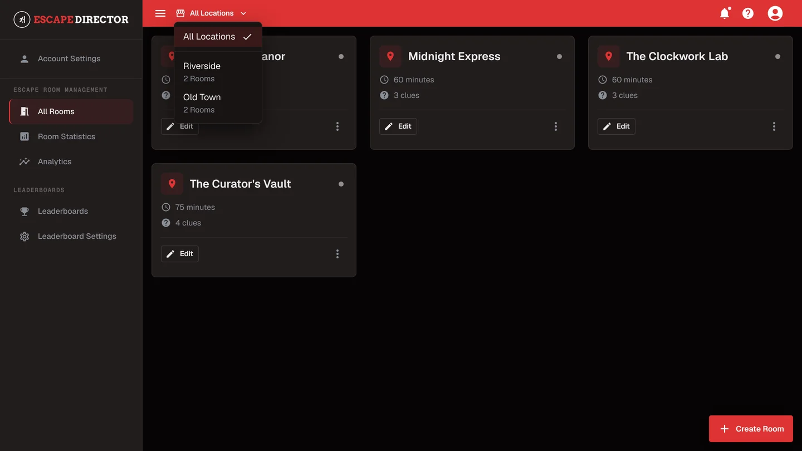802x451 pixels.
Task: Toggle the hamburger sidebar menu
Action: coord(160,13)
